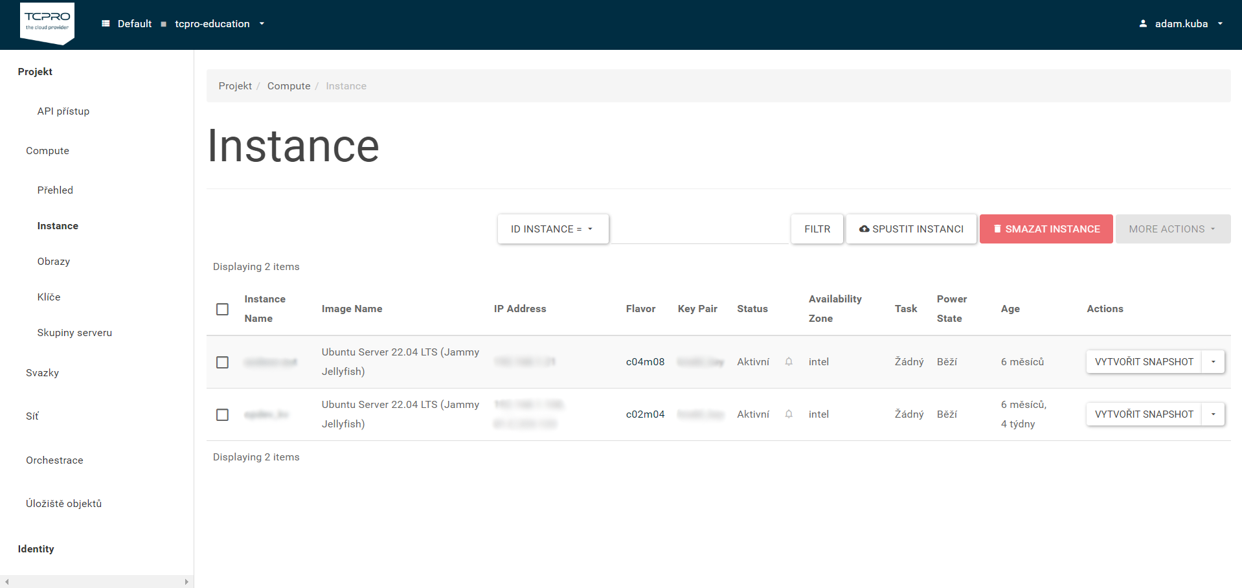Expand the Compute section in the sidebar
This screenshot has height=588, width=1242.
pyautogui.click(x=47, y=150)
